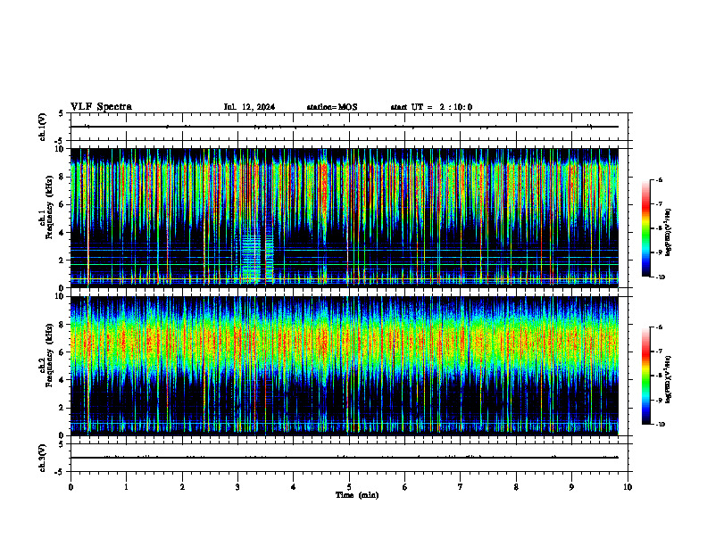Click time axis tick label 2
707x546 pixels.
[x=182, y=487]
